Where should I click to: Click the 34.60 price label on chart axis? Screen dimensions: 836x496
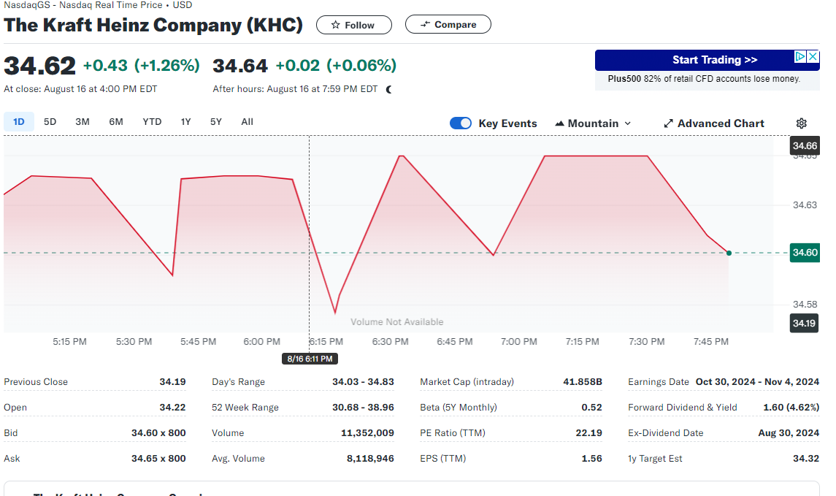pos(804,253)
